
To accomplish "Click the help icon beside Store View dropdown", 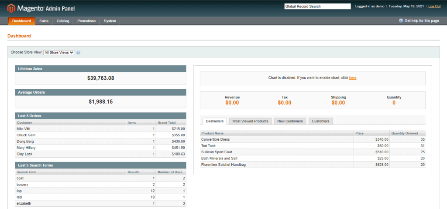I will pos(78,53).
